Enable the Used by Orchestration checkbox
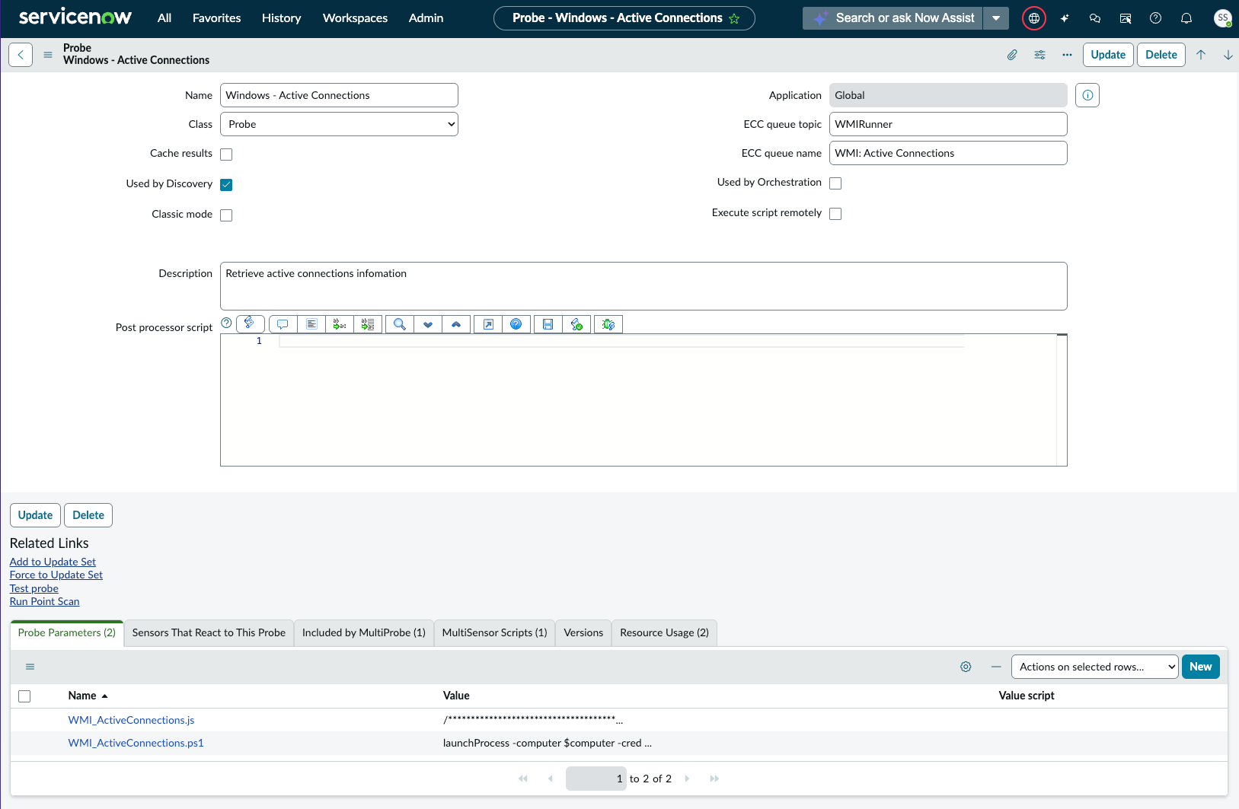 point(835,183)
